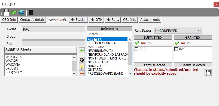Save status changes with the bottom-right floppy icon
219x106 pixels.
(208, 72)
